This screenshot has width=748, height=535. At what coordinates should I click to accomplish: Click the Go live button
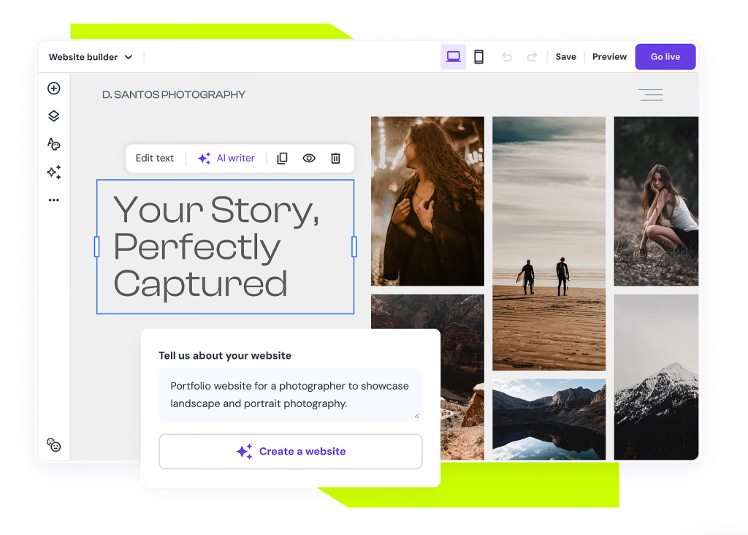pos(665,56)
